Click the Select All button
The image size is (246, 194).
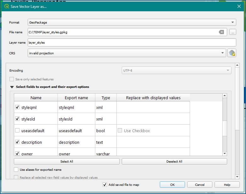tap(67, 161)
